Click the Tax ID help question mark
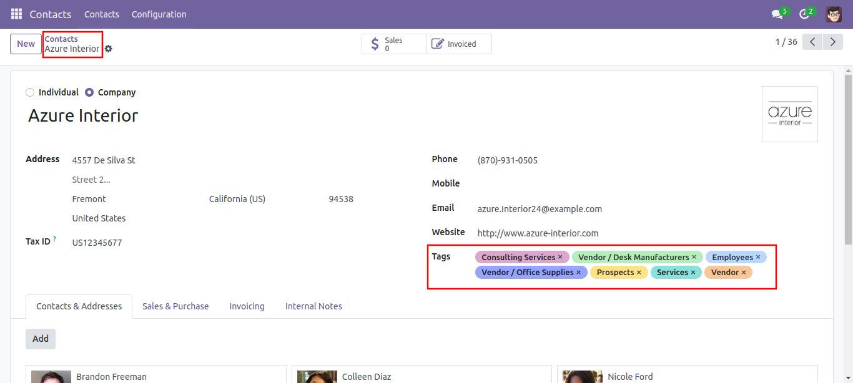Viewport: 853px width, 383px height. point(54,239)
